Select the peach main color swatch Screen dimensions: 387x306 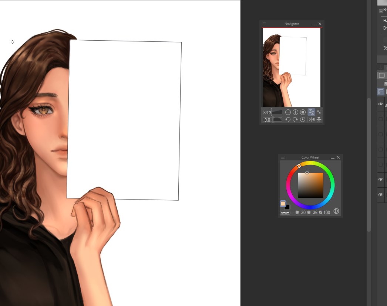click(x=283, y=203)
